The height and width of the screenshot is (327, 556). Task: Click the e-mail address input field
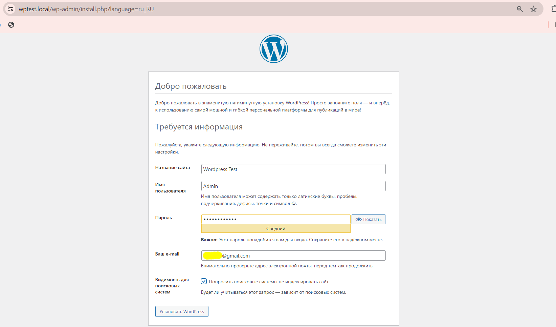pos(293,256)
